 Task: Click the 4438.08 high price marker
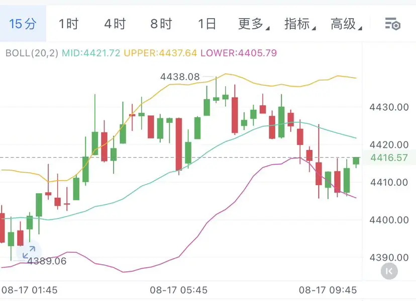coord(180,77)
